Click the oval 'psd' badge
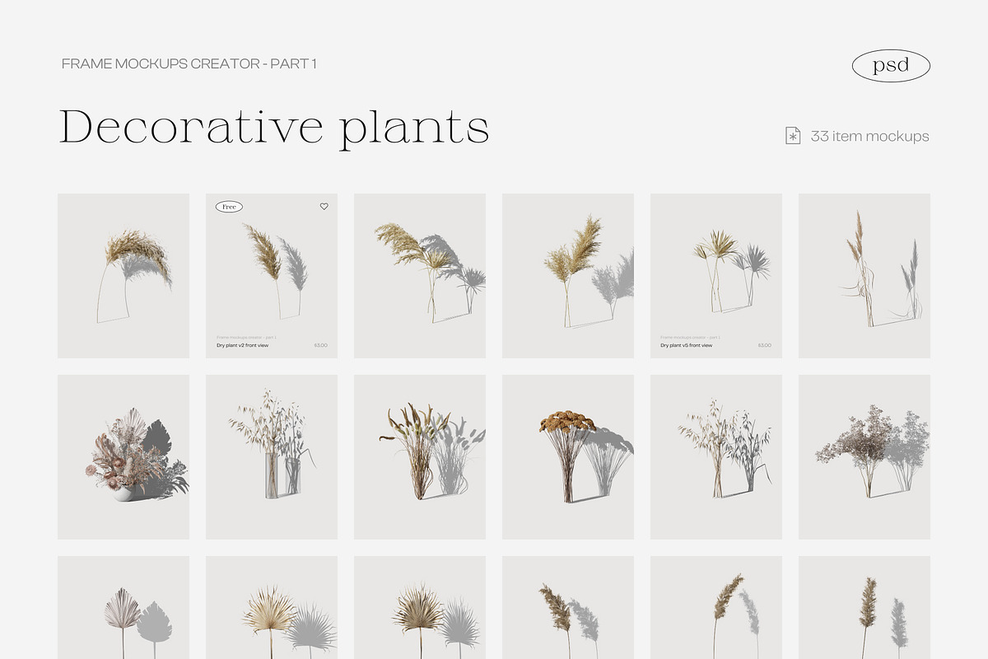The width and height of the screenshot is (988, 659). coord(891,66)
